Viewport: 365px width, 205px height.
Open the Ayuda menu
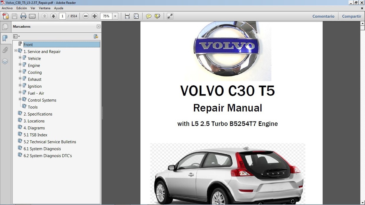pos(59,8)
